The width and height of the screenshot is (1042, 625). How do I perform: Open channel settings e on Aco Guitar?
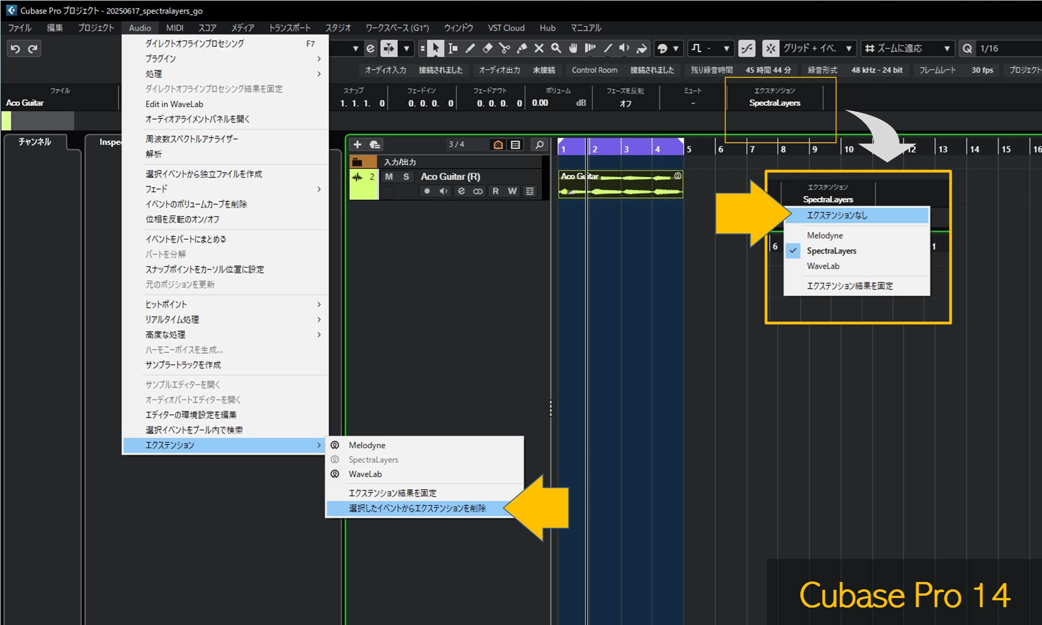click(x=461, y=191)
